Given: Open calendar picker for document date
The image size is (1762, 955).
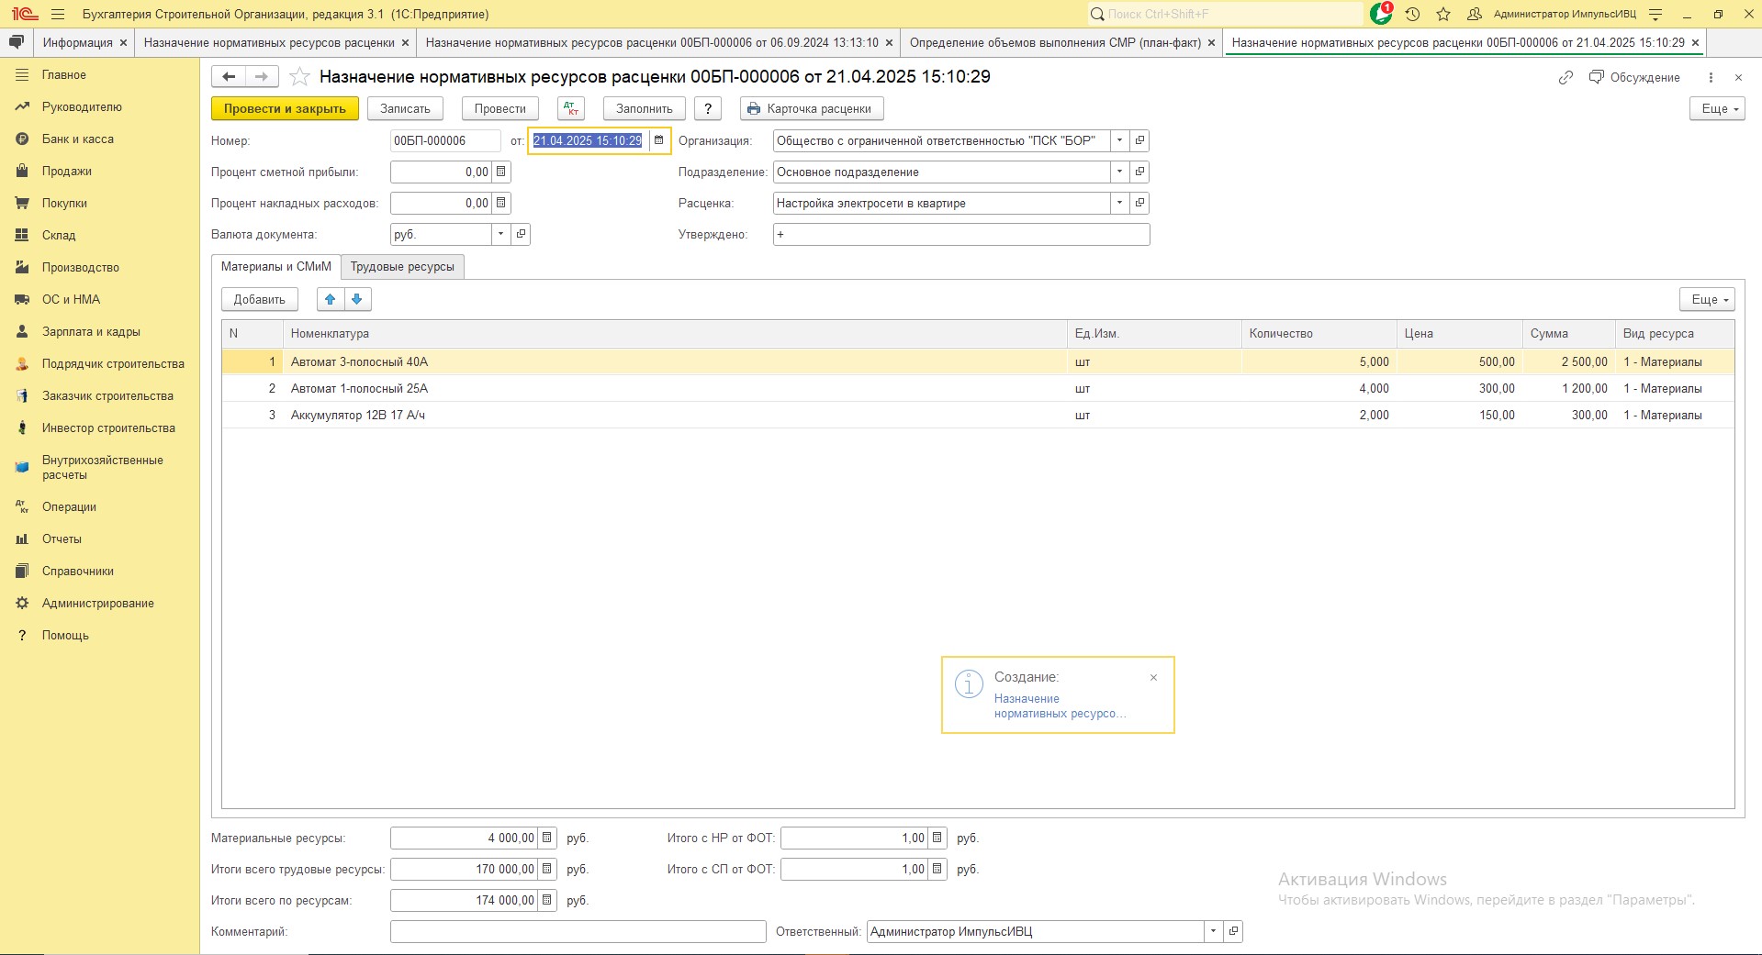Looking at the screenshot, I should (x=658, y=140).
